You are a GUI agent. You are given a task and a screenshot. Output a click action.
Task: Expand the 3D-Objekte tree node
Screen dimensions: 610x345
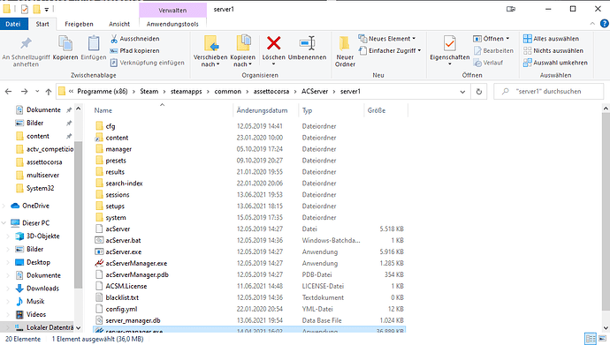pos(8,236)
